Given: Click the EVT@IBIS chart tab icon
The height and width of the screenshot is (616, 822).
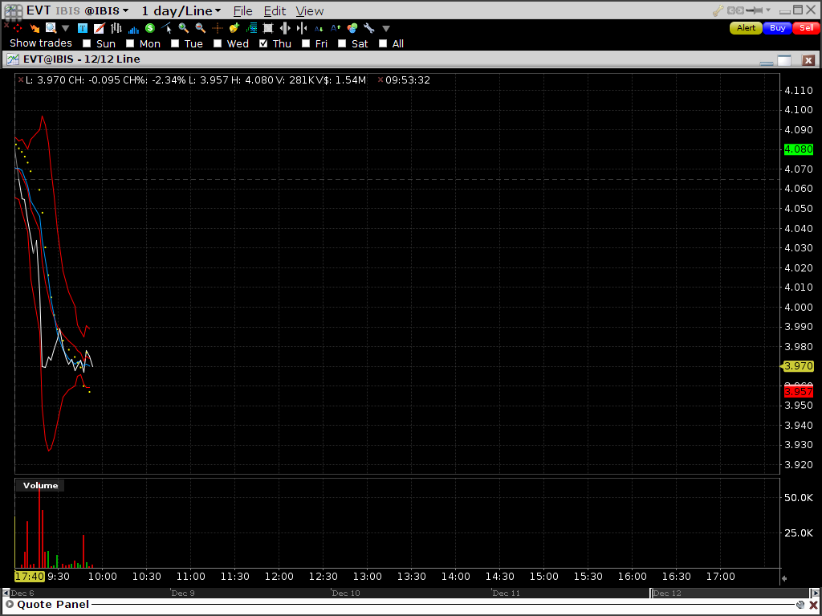Looking at the screenshot, I should point(13,59).
